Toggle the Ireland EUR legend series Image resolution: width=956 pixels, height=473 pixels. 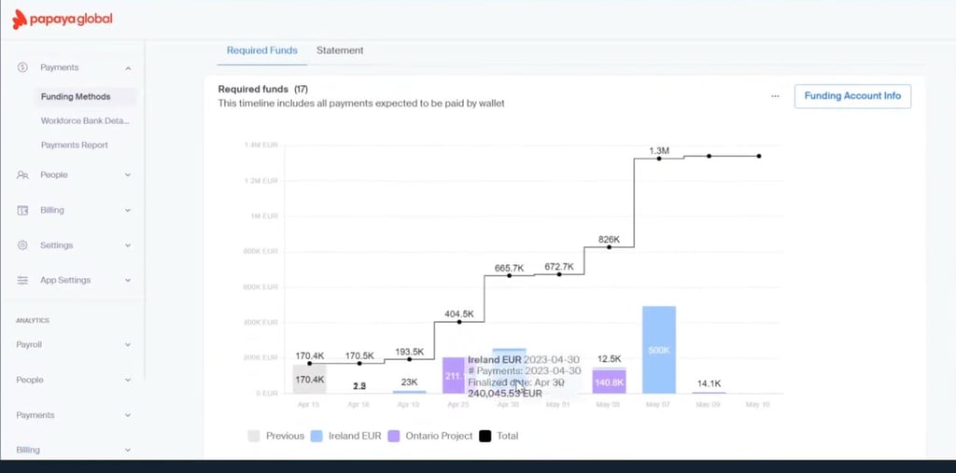(x=345, y=436)
